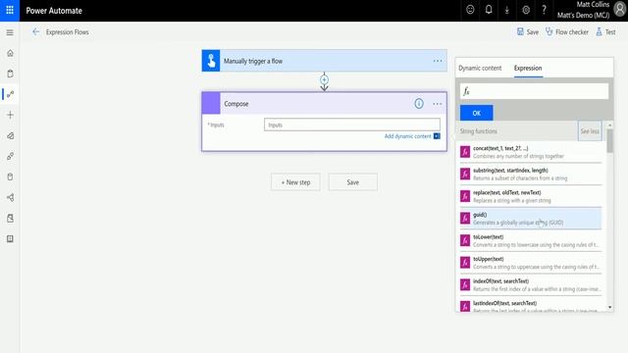Image resolution: width=628 pixels, height=353 pixels.
Task: Click Add dynamic content link
Action: (408, 136)
